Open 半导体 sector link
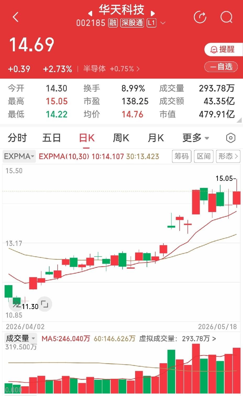The image size is (243, 396). click(112, 69)
